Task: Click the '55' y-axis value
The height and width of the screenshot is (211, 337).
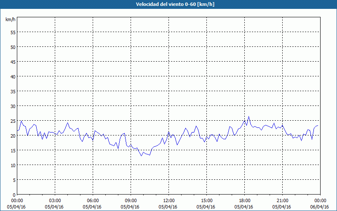Action: click(x=13, y=32)
